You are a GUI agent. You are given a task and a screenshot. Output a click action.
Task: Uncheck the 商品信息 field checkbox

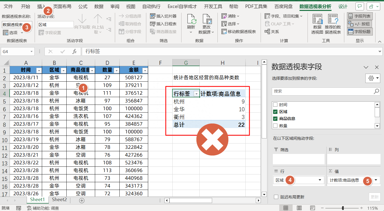point(275,119)
